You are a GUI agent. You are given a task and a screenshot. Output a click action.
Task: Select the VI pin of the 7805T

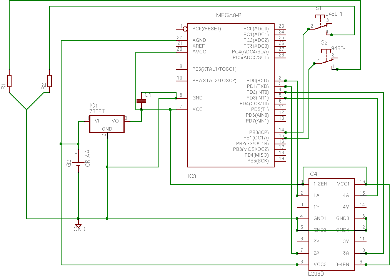click(x=97, y=121)
